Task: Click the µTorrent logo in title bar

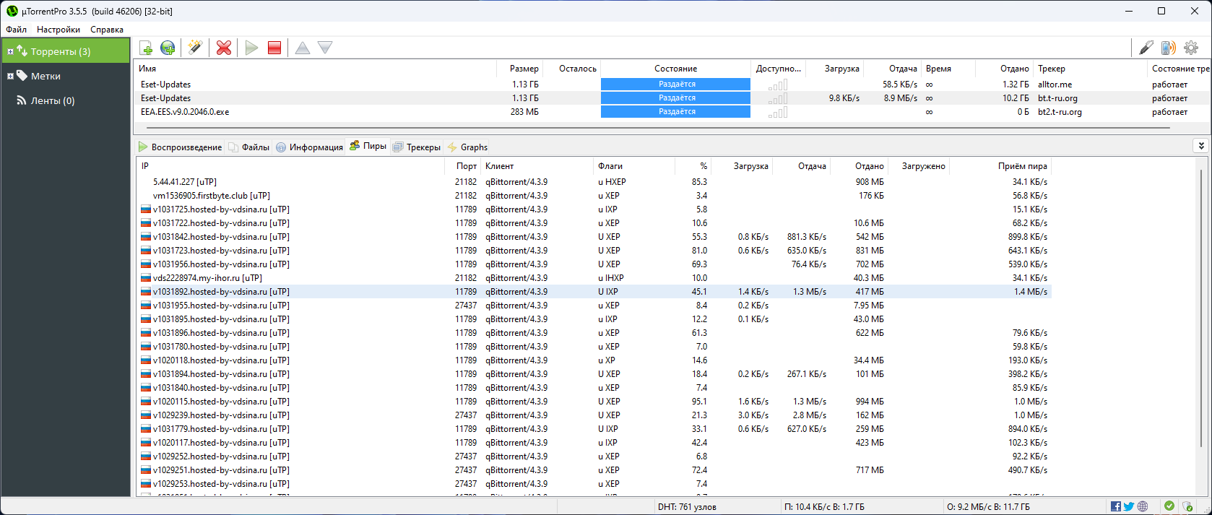Action: [x=12, y=11]
